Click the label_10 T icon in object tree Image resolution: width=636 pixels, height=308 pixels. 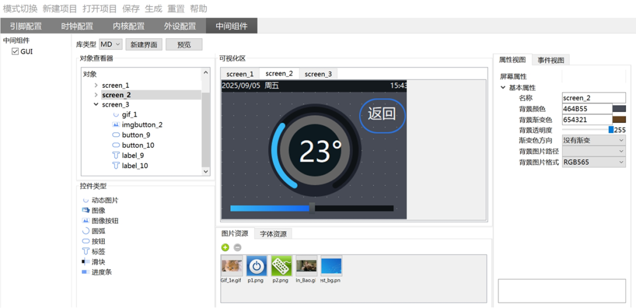click(x=115, y=165)
